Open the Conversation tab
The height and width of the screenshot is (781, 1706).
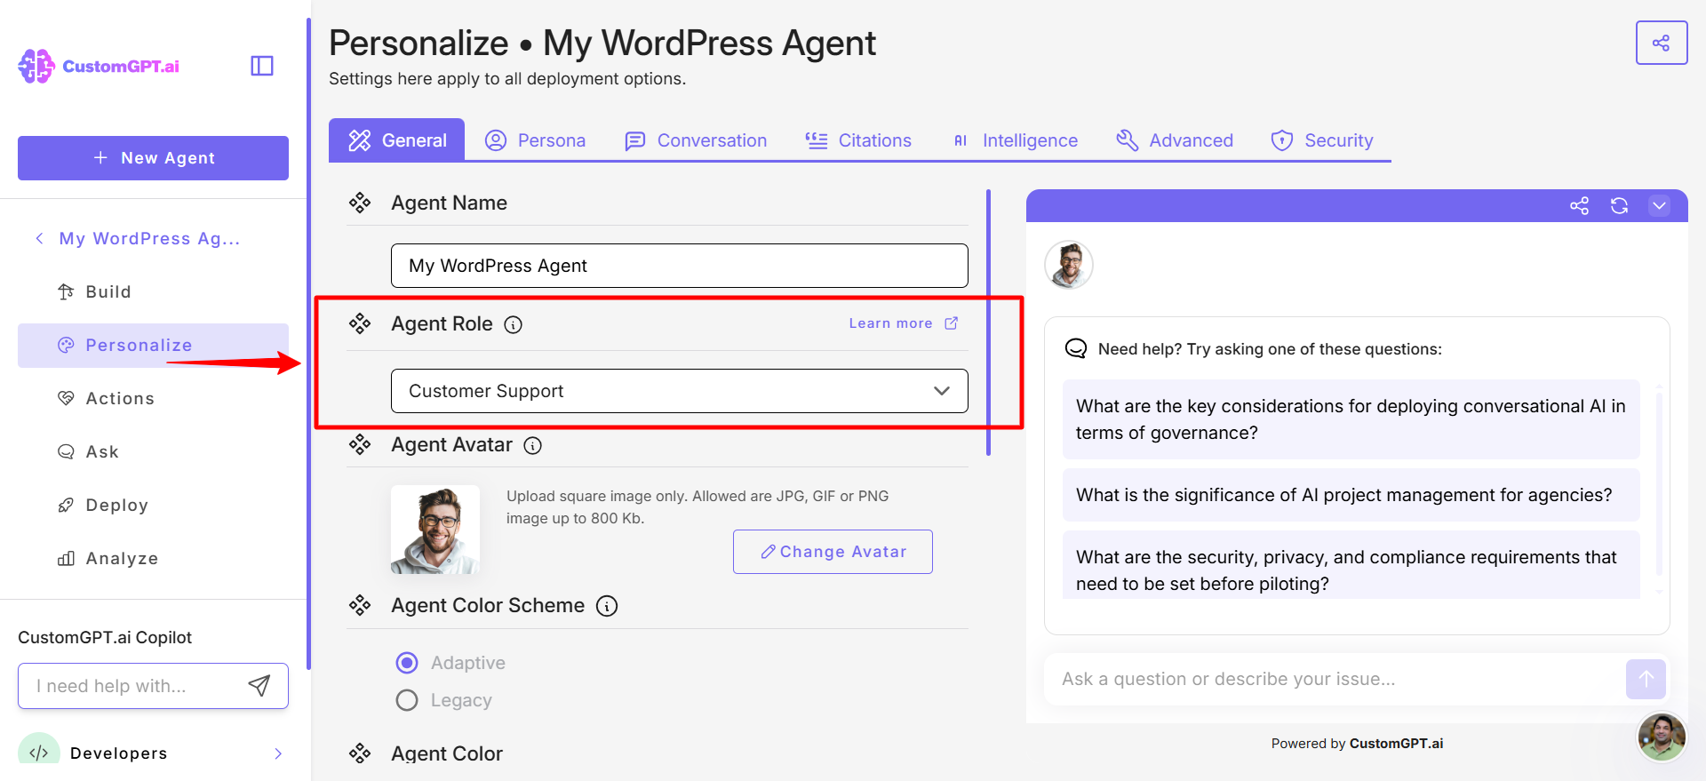point(696,140)
